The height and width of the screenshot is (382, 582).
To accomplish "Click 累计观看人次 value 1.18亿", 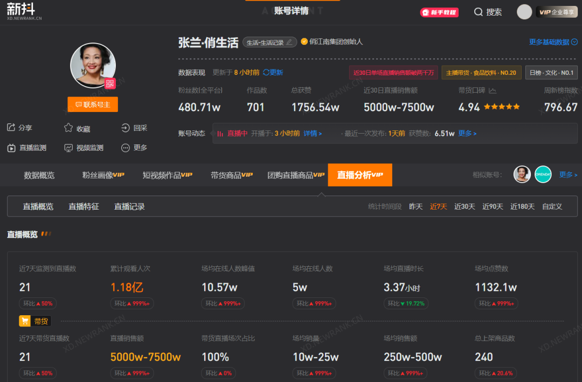I will pyautogui.click(x=127, y=287).
